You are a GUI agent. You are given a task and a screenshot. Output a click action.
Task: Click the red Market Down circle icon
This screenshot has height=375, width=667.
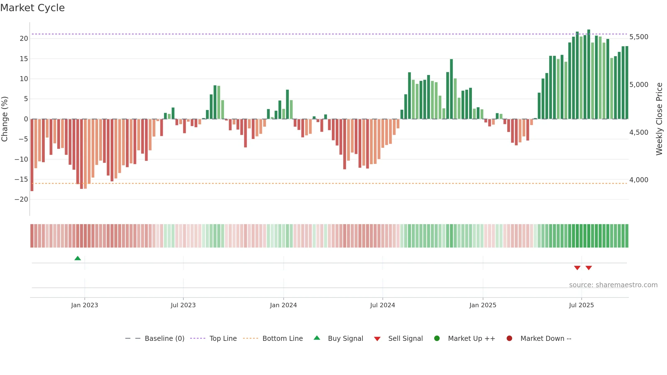click(x=509, y=338)
